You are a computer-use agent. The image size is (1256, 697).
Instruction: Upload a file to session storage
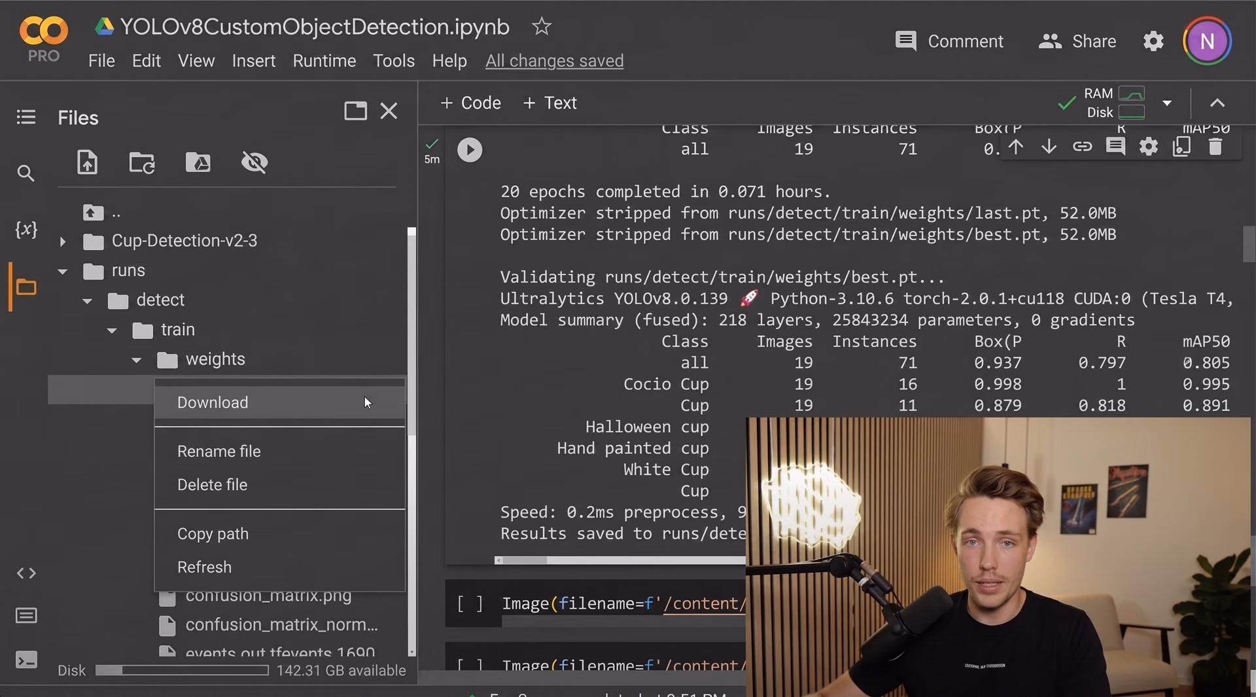click(x=87, y=162)
